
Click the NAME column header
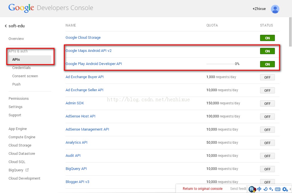pos(71,25)
